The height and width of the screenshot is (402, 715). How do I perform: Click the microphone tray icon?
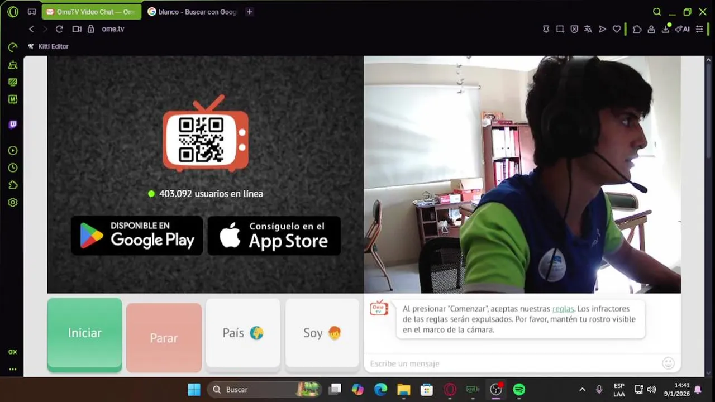click(599, 390)
